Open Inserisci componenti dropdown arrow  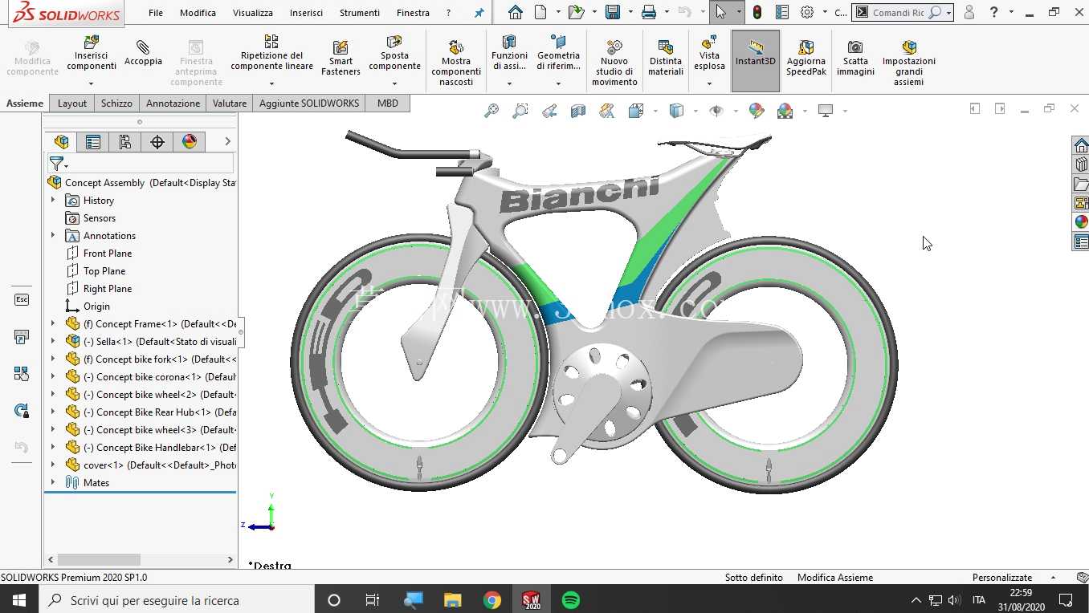(91, 83)
